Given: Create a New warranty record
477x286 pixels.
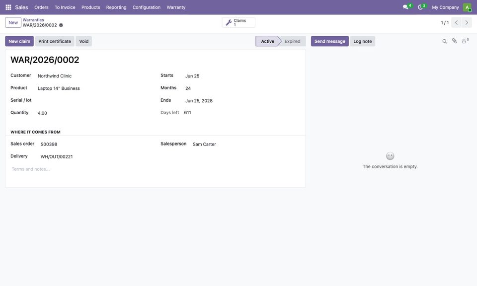Looking at the screenshot, I should pyautogui.click(x=13, y=22).
